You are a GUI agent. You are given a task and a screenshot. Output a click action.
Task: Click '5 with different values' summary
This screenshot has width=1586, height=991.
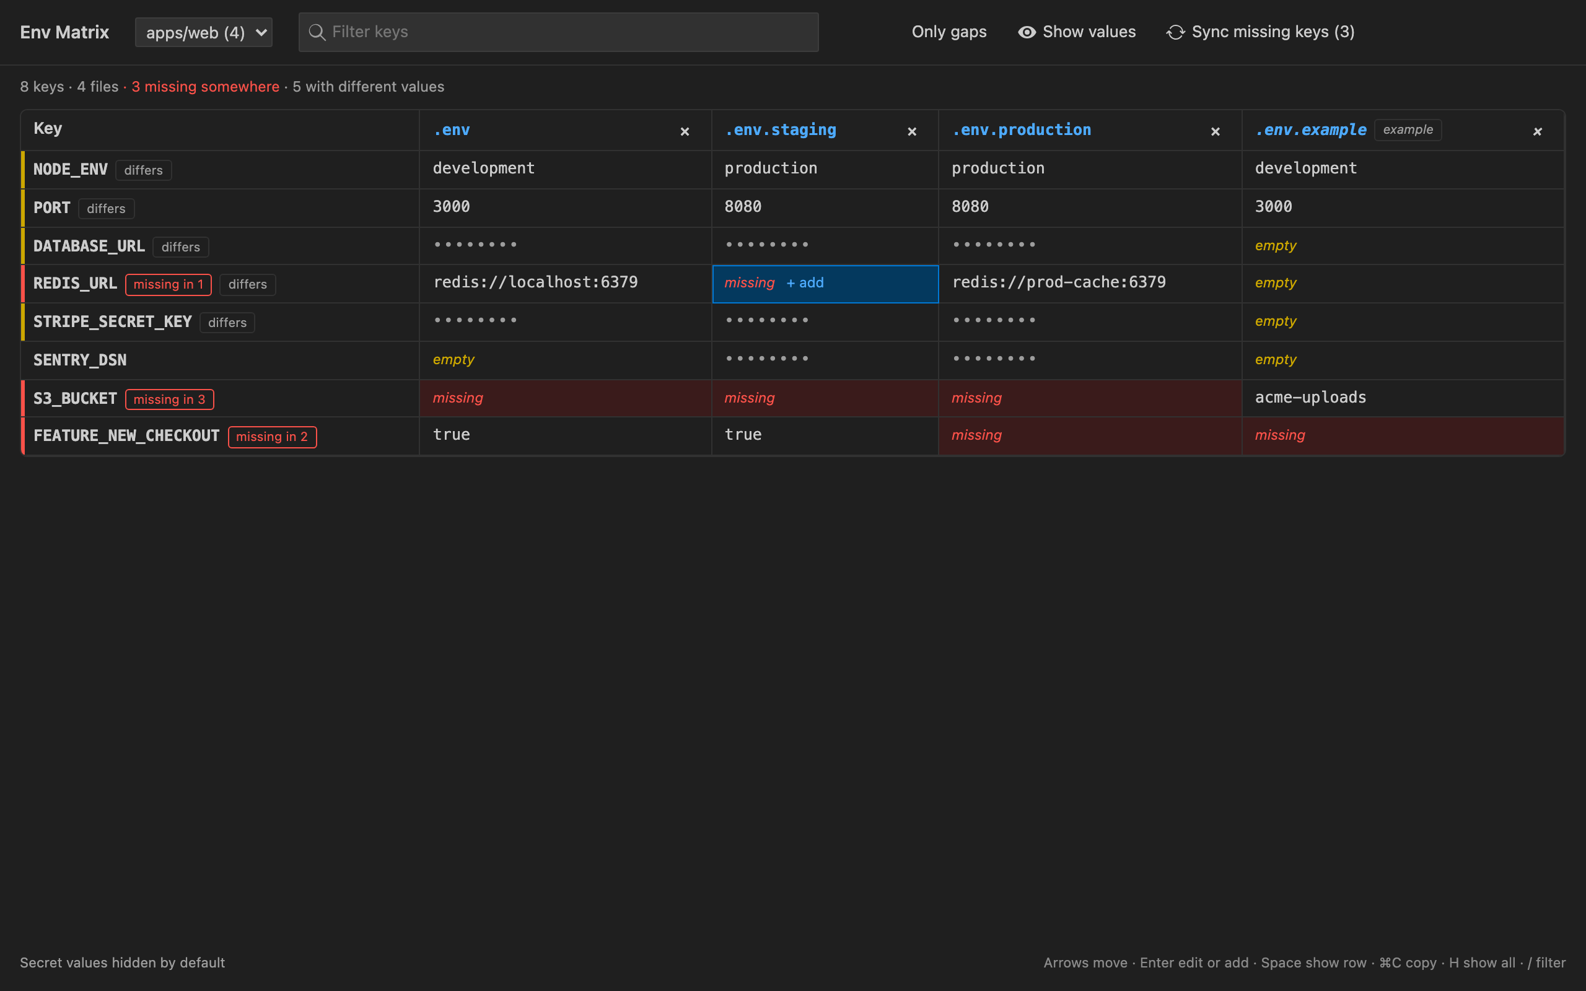pyautogui.click(x=369, y=87)
